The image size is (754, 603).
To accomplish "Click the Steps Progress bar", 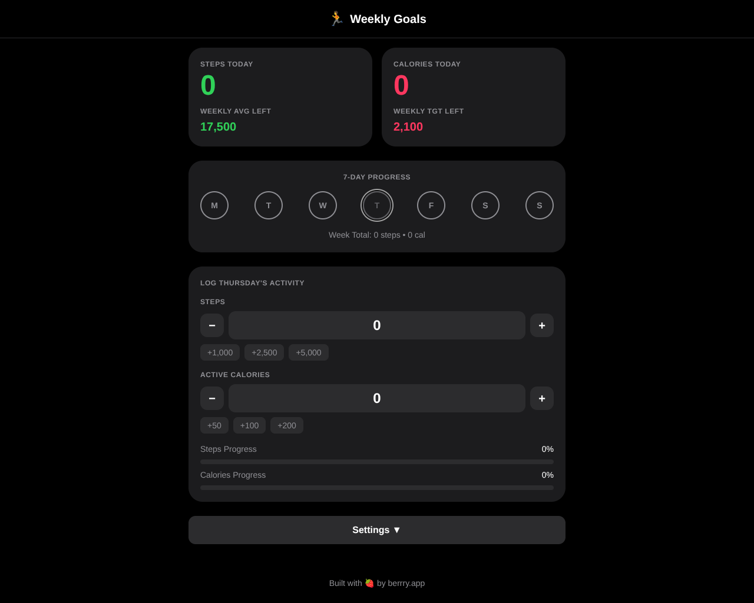I will pos(377,462).
